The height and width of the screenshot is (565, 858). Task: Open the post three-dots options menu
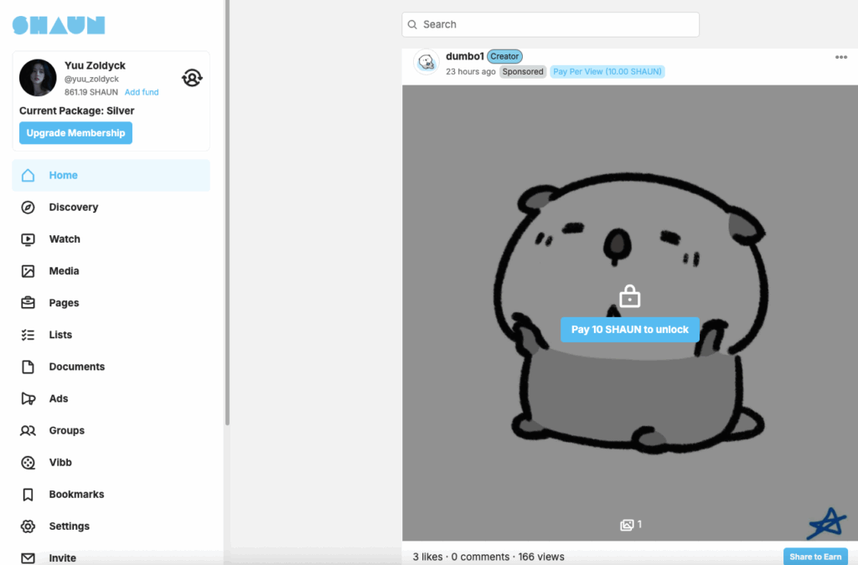(x=841, y=57)
